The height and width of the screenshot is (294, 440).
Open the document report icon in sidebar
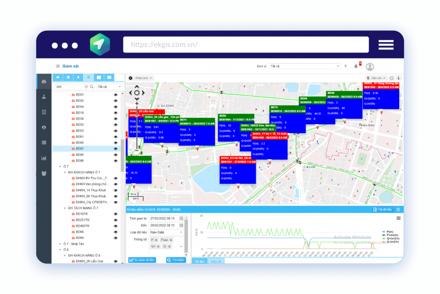pos(44,112)
